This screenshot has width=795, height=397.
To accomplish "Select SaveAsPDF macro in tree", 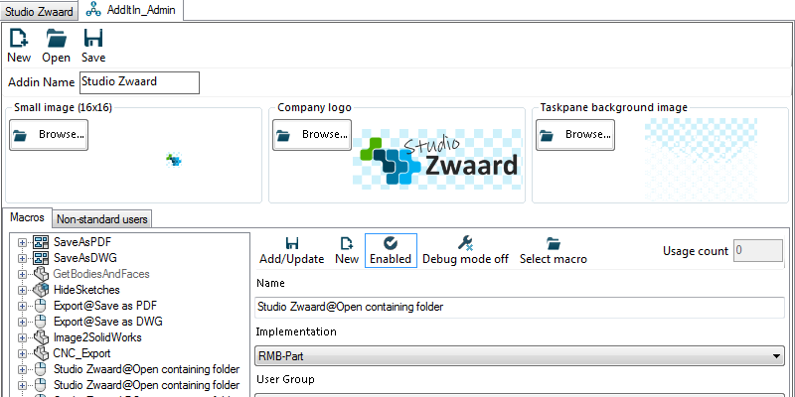I will pyautogui.click(x=82, y=242).
